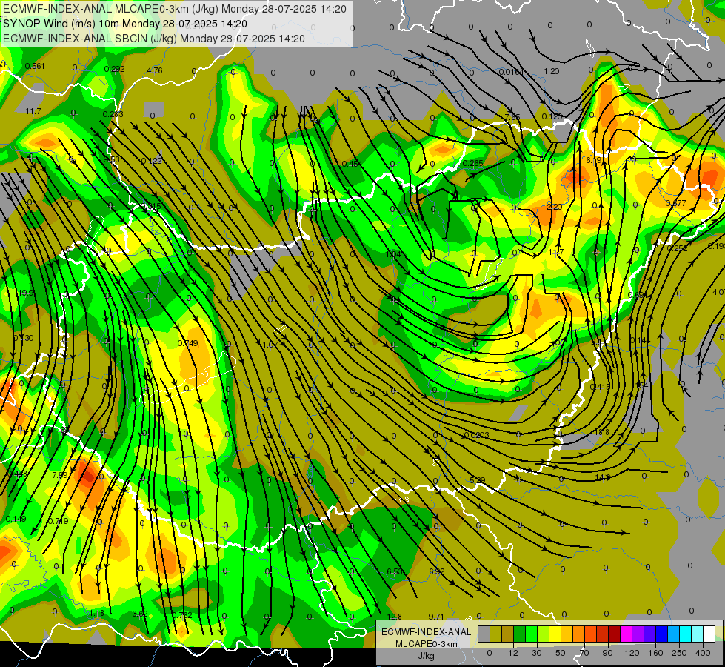Click the pure blue legend swatch
Image resolution: width=725 pixels, height=667 pixels.
(x=662, y=634)
